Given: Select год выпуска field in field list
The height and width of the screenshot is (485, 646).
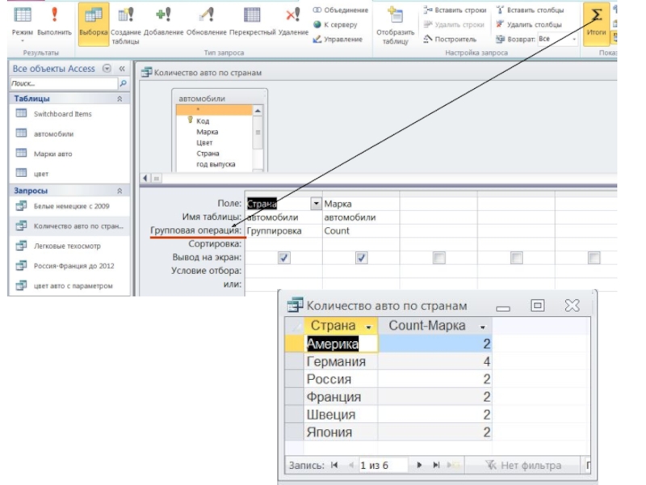Looking at the screenshot, I should (x=214, y=164).
